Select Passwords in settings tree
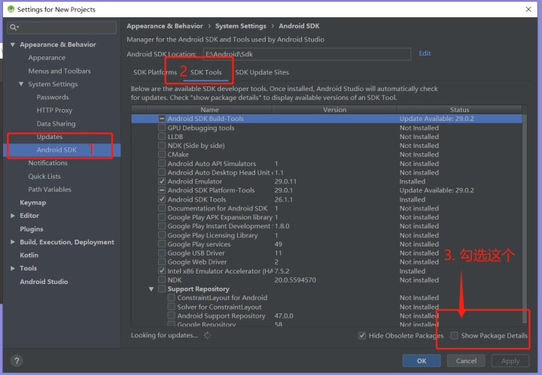Viewport: 542px width, 375px height. pos(53,97)
